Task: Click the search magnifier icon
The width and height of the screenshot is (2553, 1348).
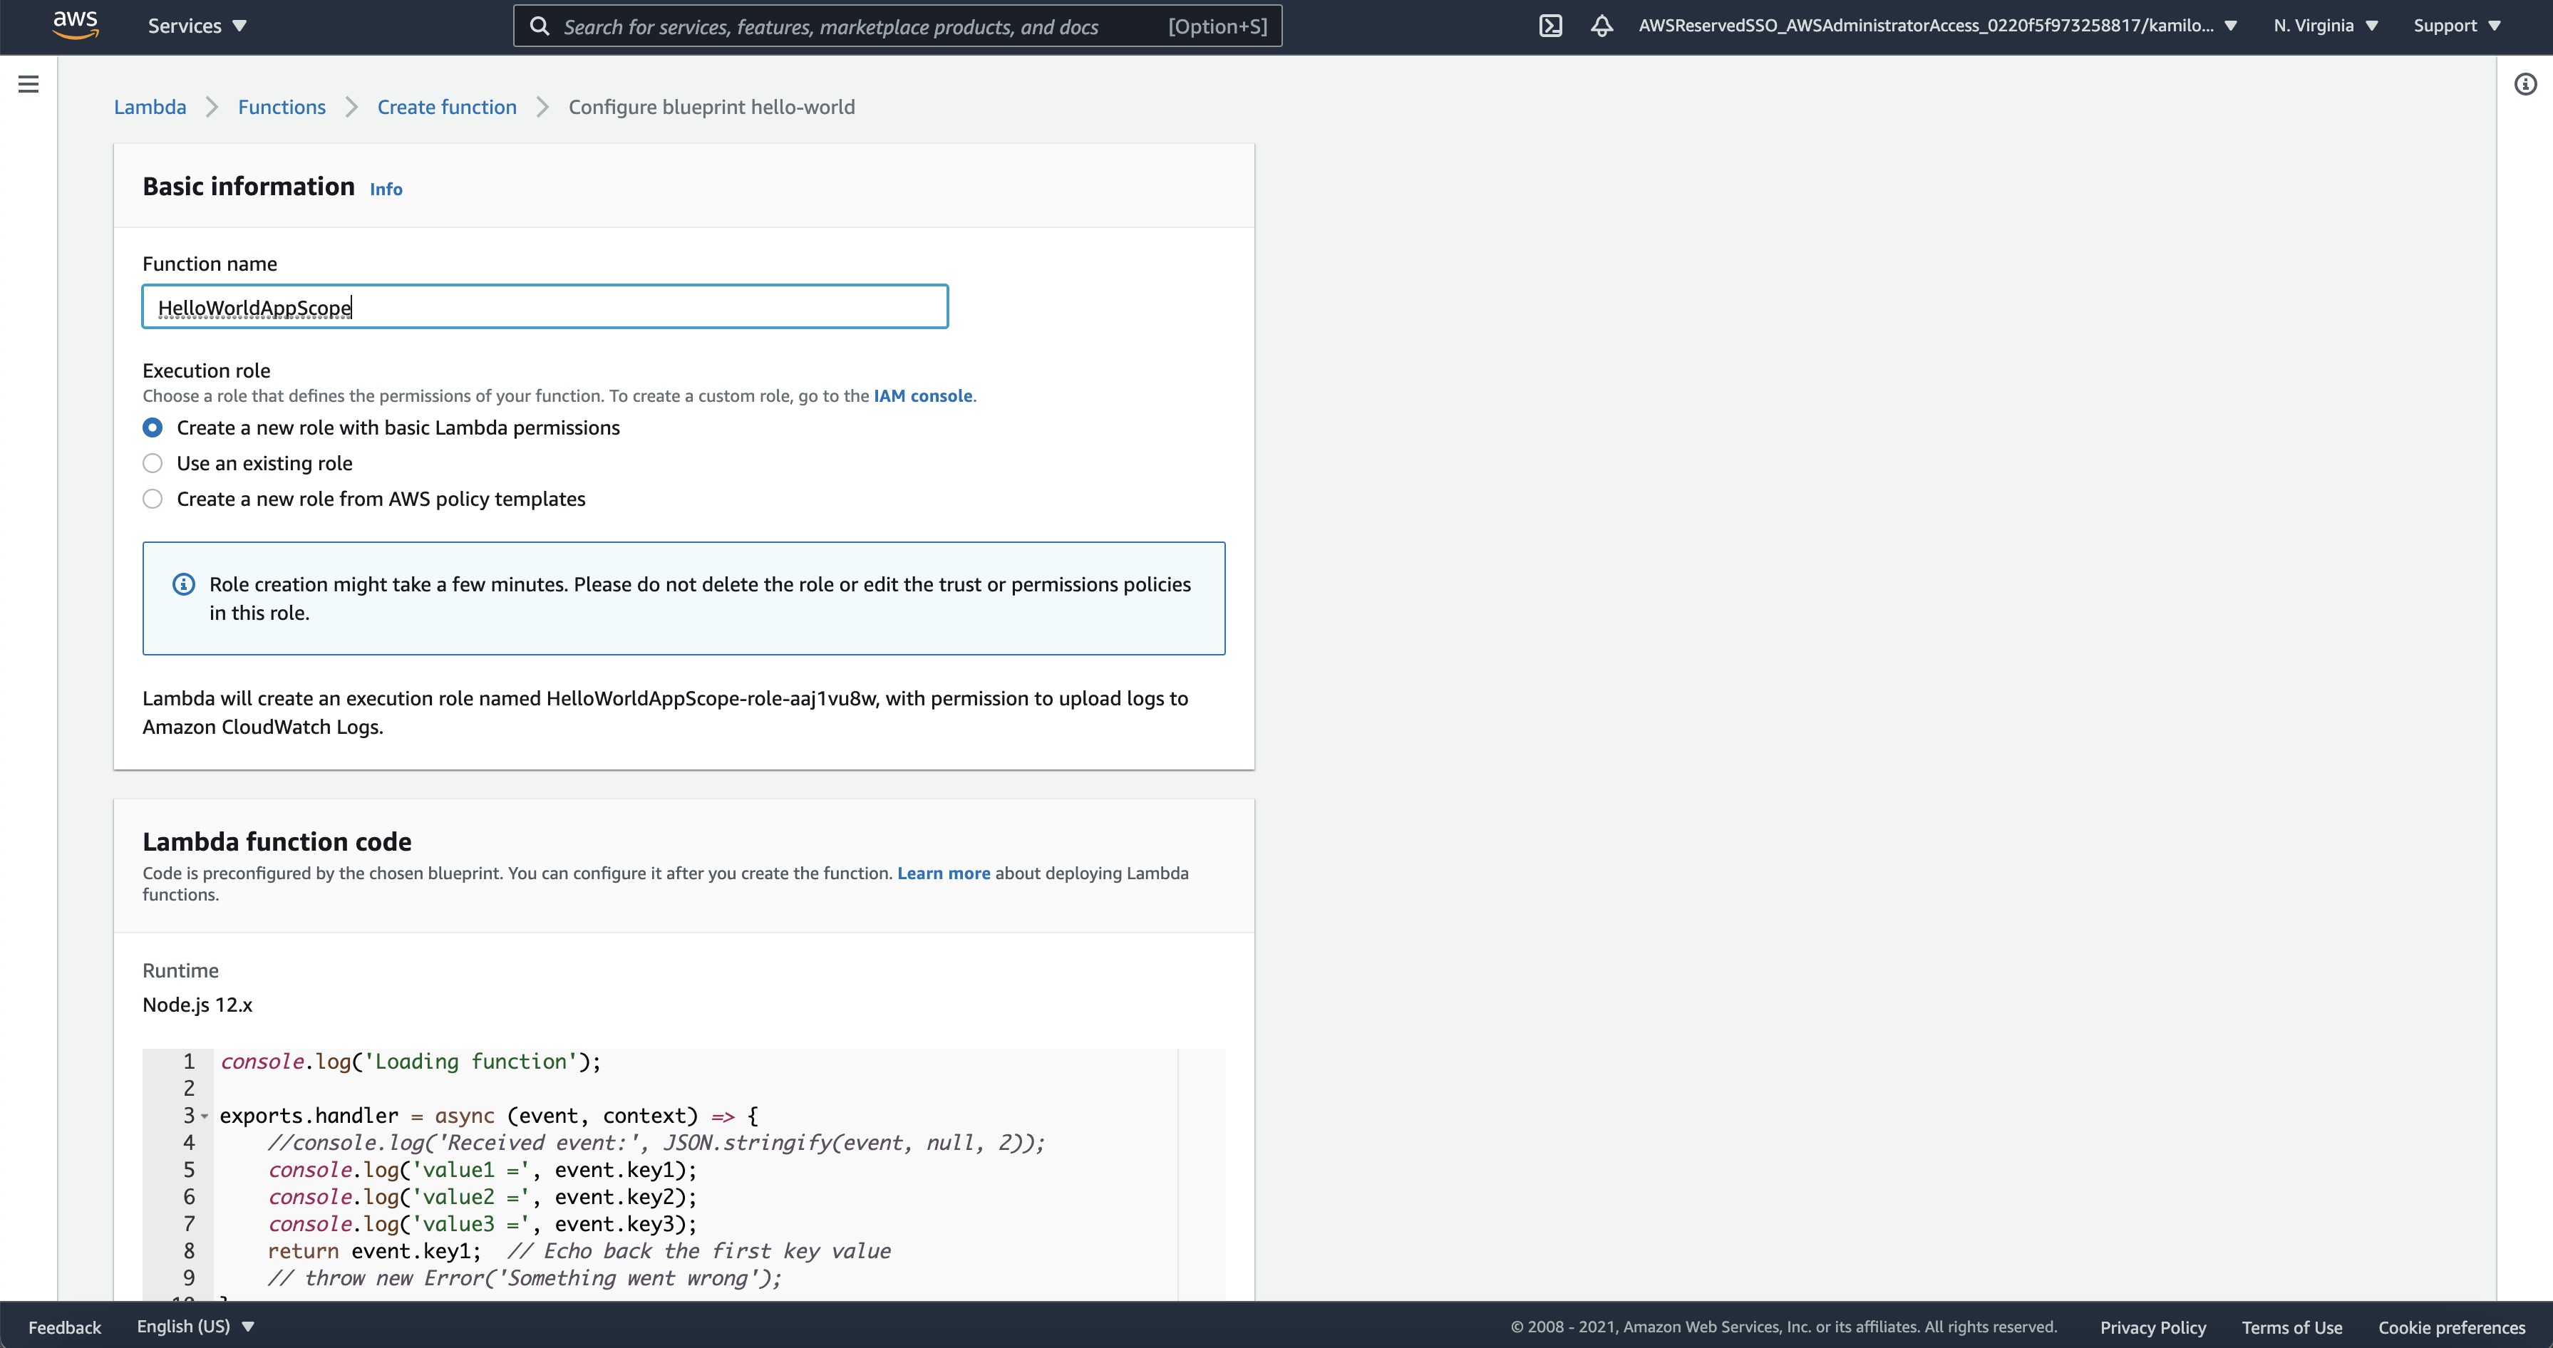Action: [539, 27]
